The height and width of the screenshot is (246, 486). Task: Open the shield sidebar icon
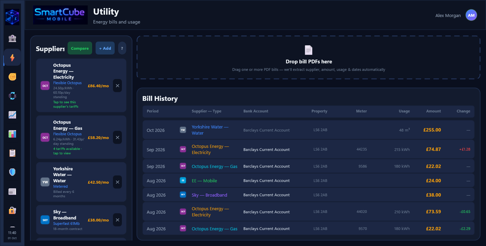pos(12,172)
